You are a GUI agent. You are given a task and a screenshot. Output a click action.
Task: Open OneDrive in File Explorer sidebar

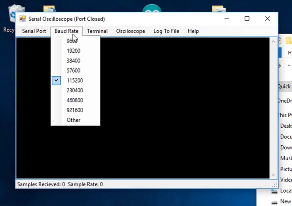pos(285,101)
